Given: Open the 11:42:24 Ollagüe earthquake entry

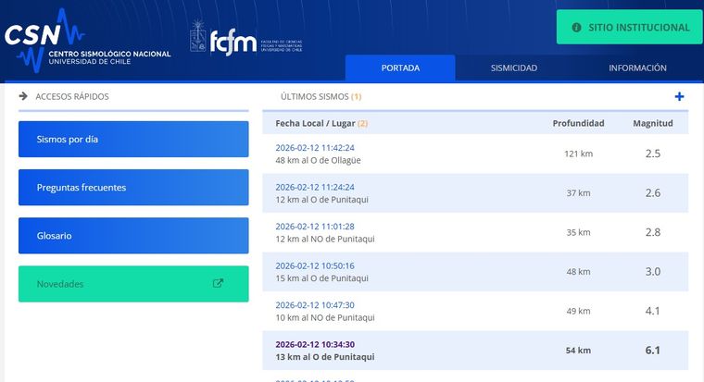Looking at the screenshot, I should point(315,147).
